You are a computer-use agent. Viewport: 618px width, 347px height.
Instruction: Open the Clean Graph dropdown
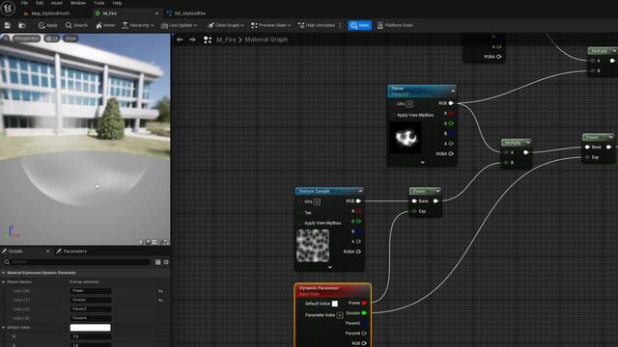226,25
